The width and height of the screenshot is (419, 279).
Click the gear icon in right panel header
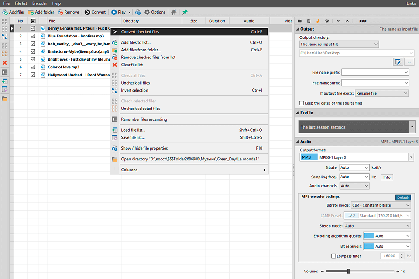coord(327,20)
